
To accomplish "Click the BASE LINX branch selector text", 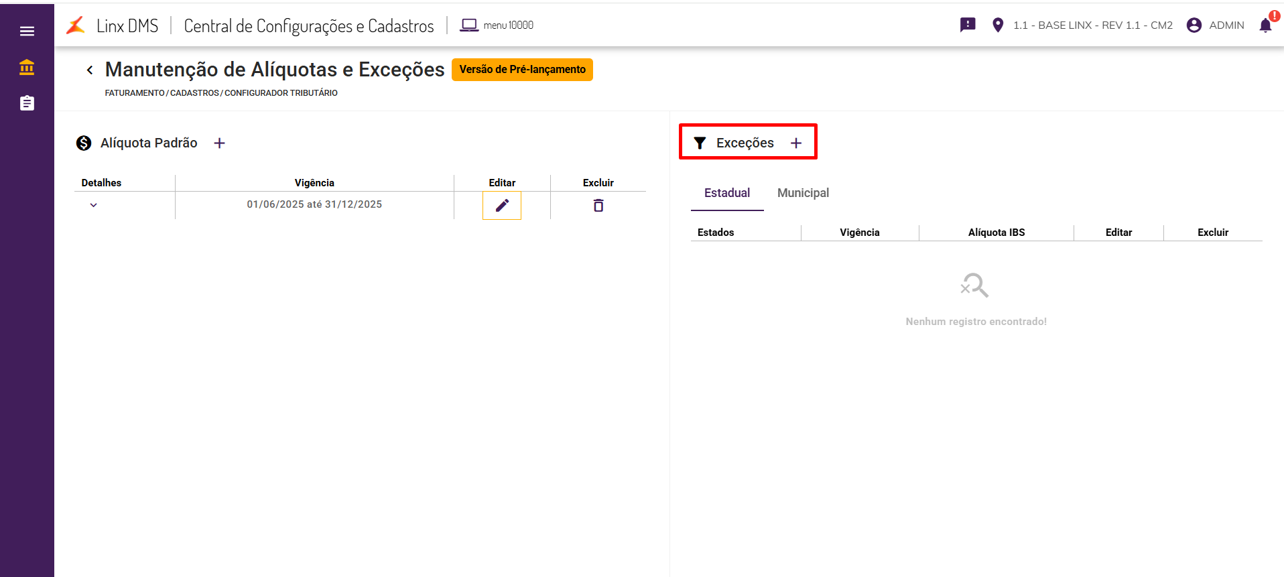I will [x=1092, y=25].
